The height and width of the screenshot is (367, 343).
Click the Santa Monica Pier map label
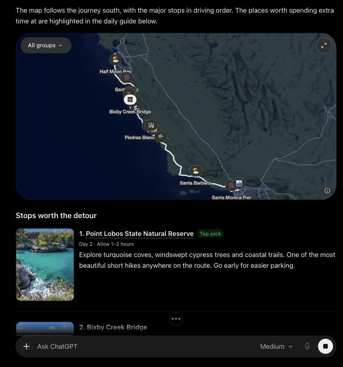[x=231, y=198]
